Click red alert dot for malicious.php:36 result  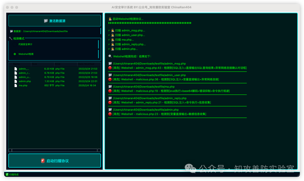110,79
